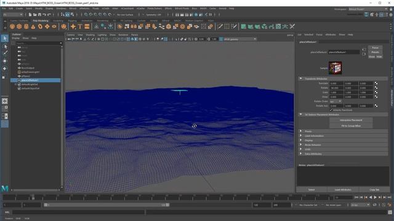
Task: Click the Multi-Cut knife shelf icon
Action: [x=220, y=26]
